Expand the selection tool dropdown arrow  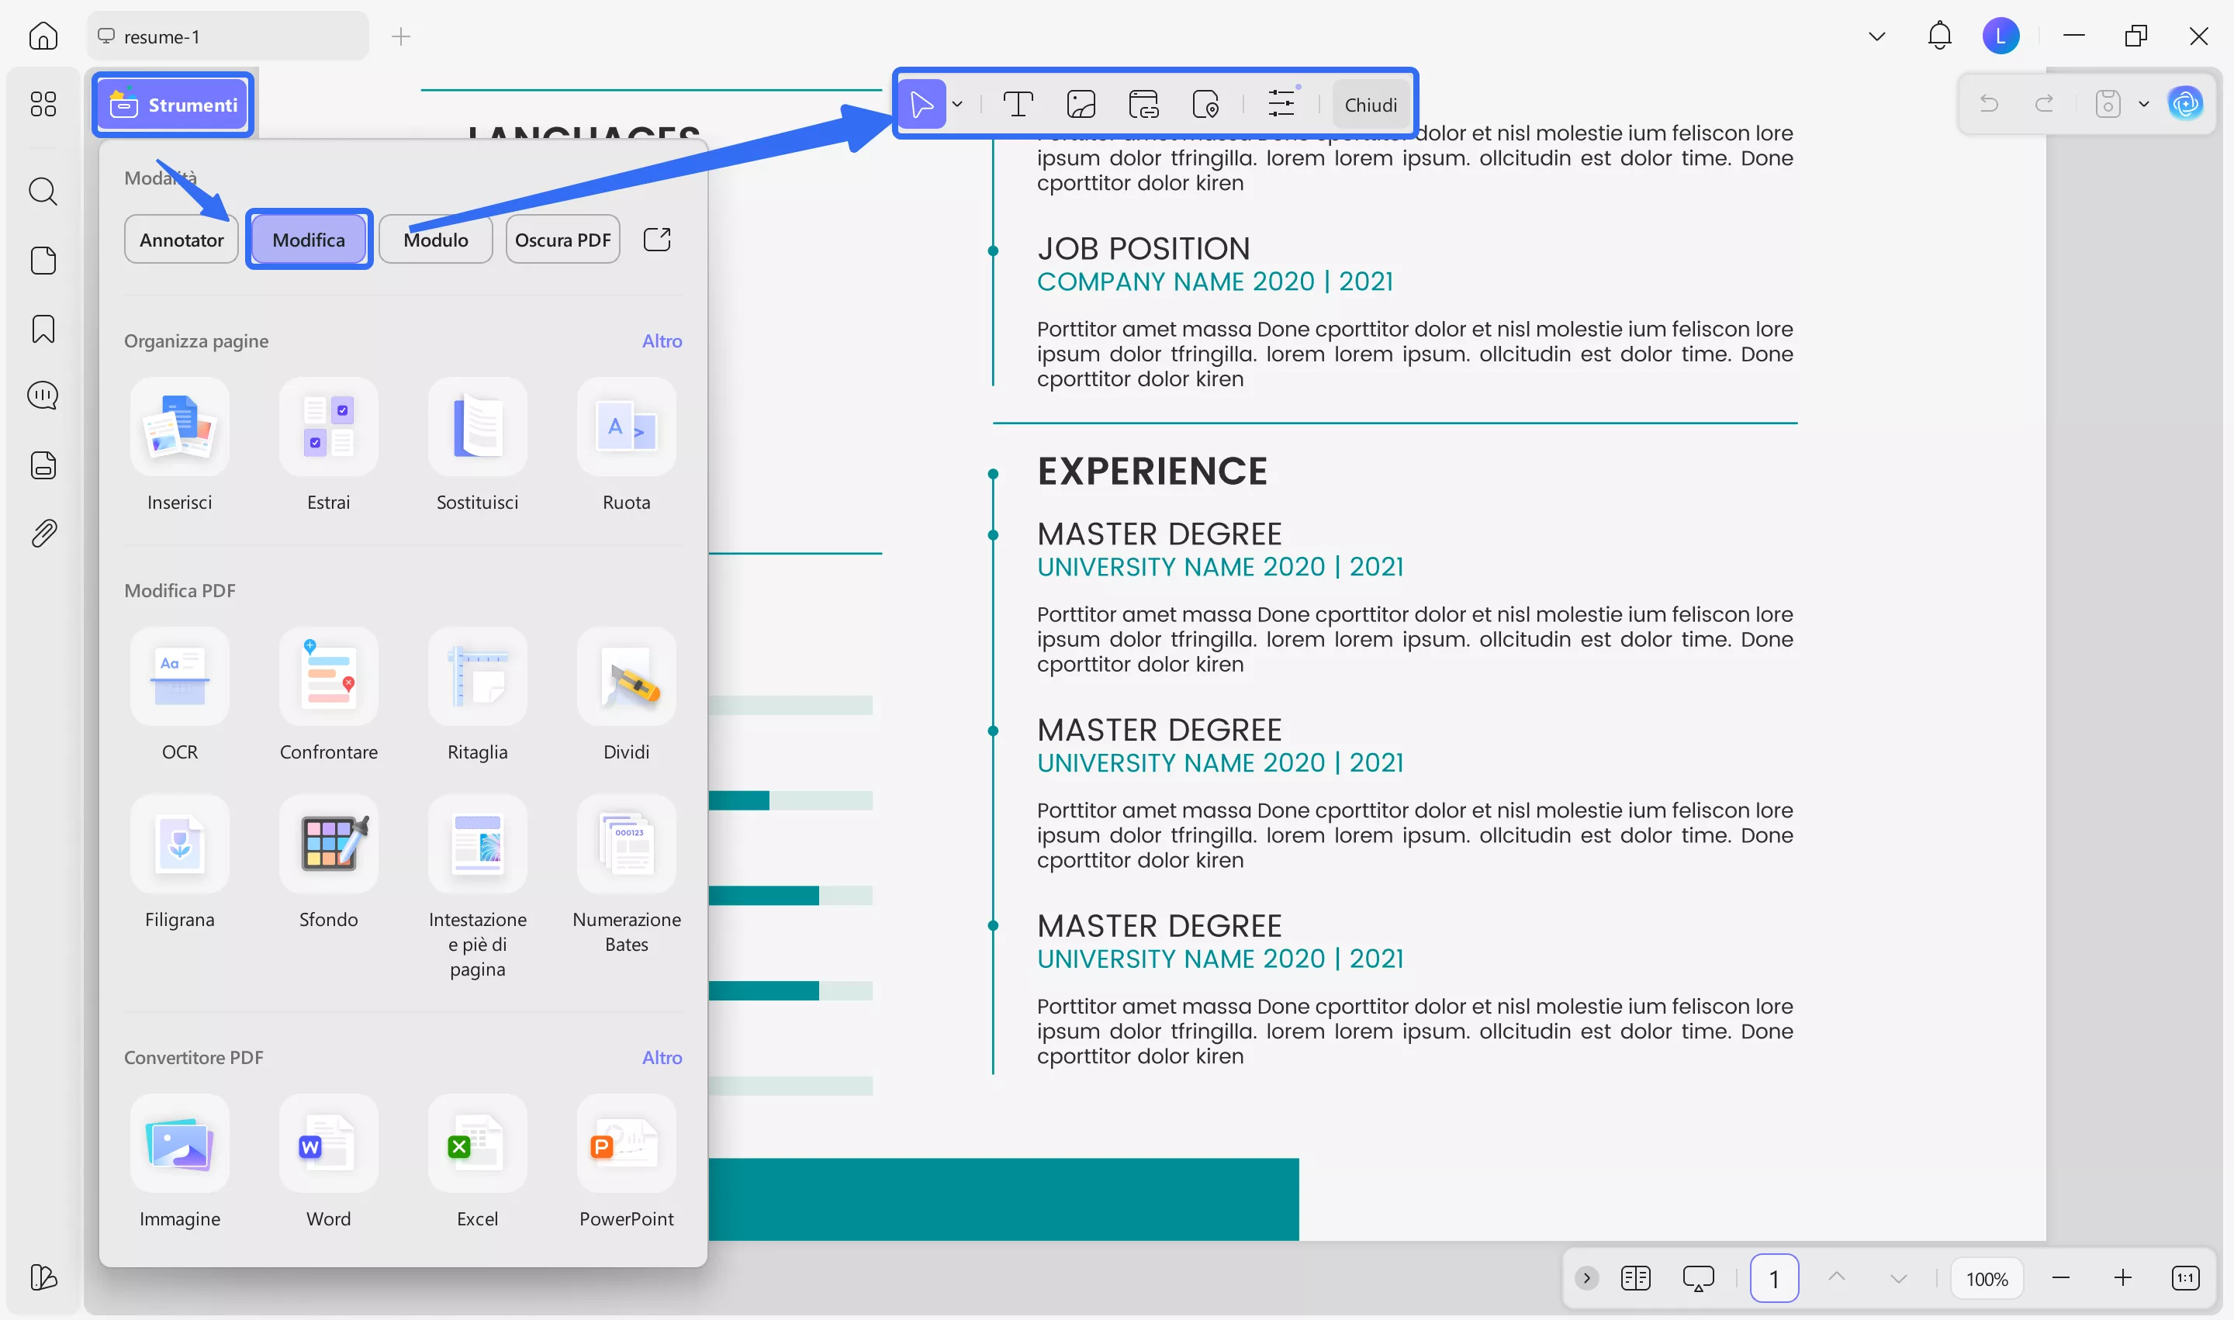point(957,104)
